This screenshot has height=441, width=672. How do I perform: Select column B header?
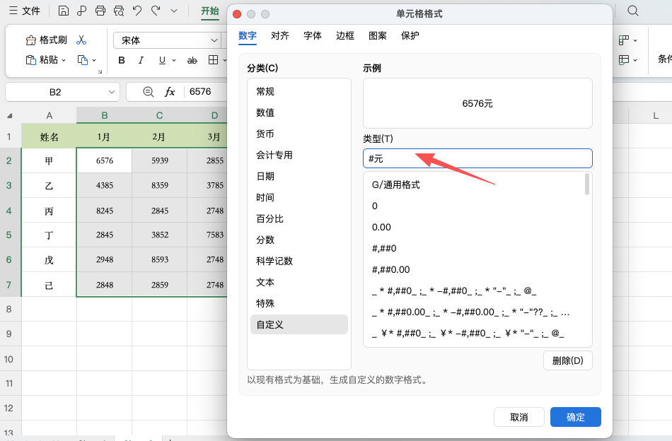(x=104, y=115)
